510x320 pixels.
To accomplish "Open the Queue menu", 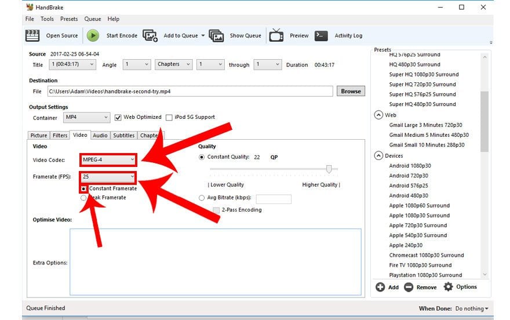I will (x=93, y=19).
